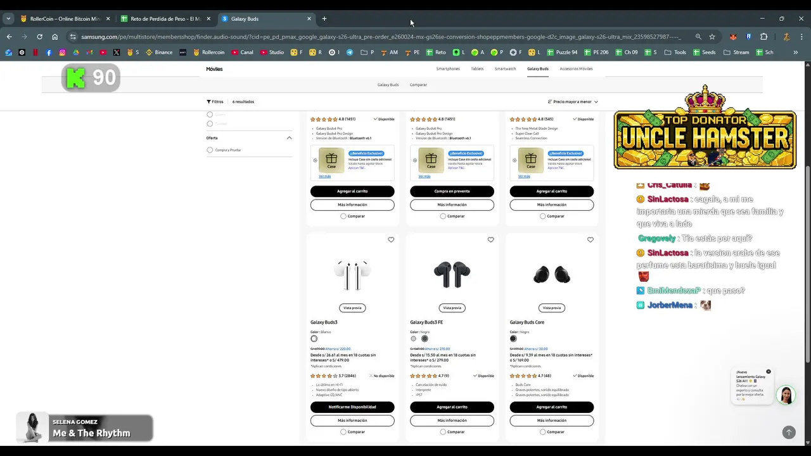Image resolution: width=811 pixels, height=456 pixels.
Task: Open the Precio: mayor a menor sort dropdown
Action: coord(573,101)
